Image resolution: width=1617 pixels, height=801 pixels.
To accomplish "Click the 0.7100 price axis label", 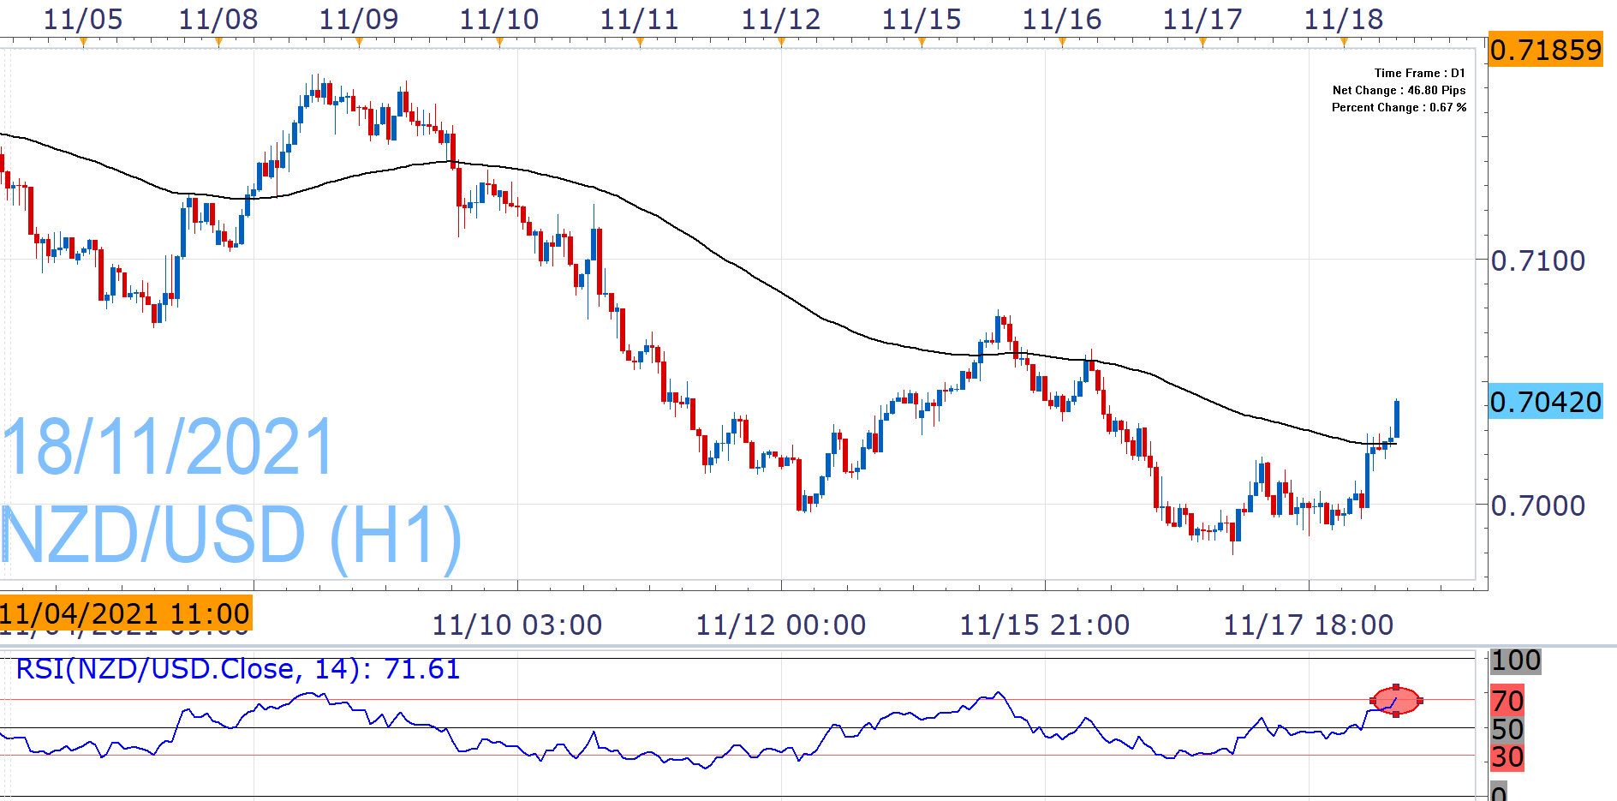I will coord(1538,260).
